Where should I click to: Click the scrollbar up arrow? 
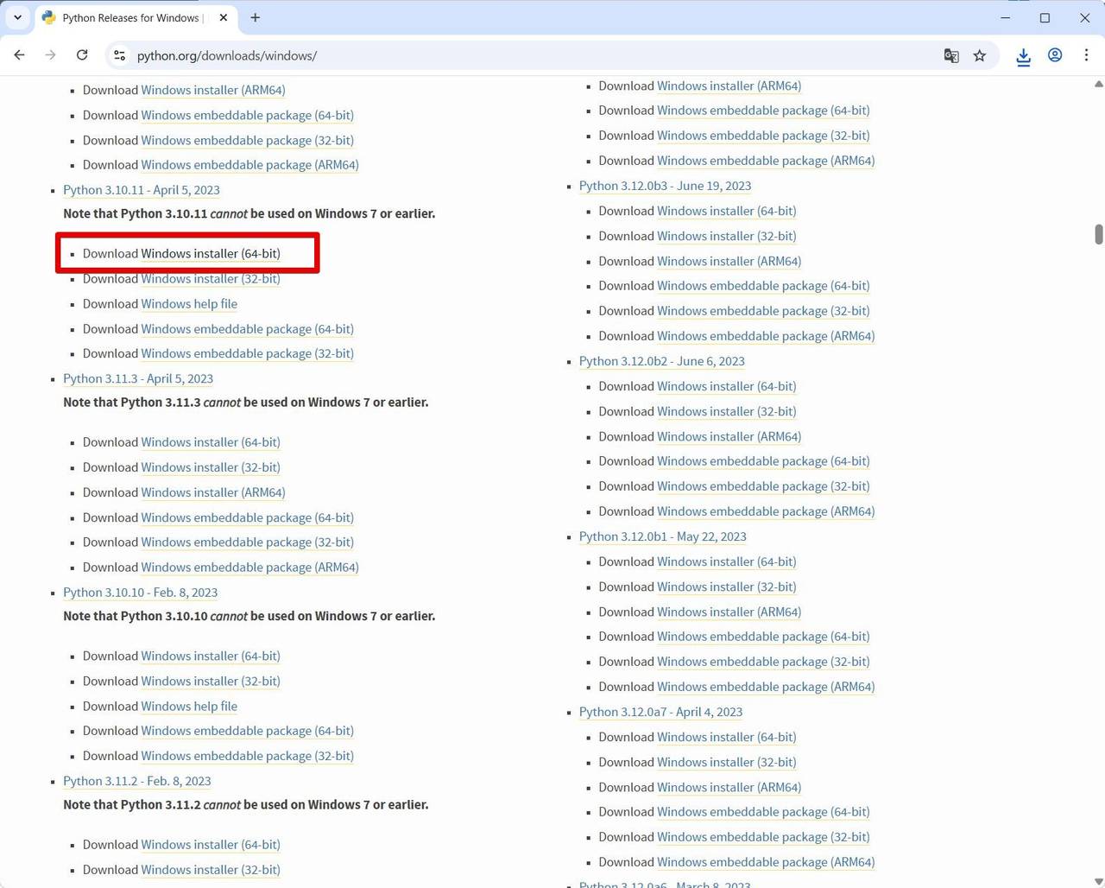(x=1098, y=84)
